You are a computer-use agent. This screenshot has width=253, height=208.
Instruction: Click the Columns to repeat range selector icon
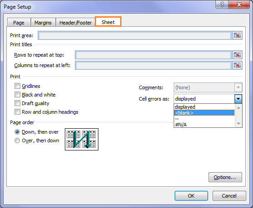coord(237,65)
